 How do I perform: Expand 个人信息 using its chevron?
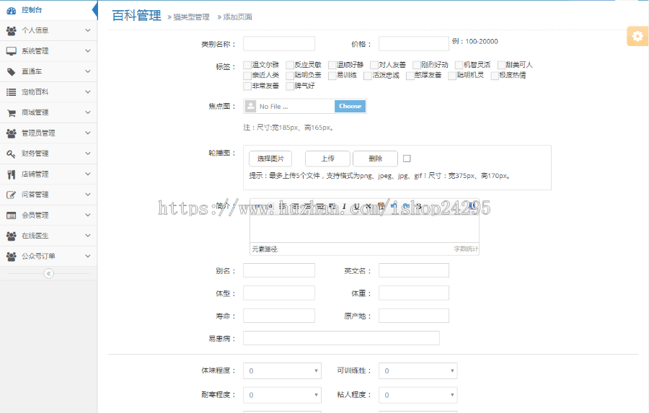[x=88, y=30]
